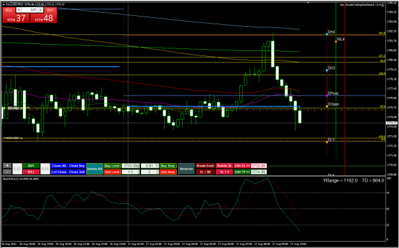Click the 'TD = 864.0' text
This screenshot has height=248, width=399.
pos(373,180)
